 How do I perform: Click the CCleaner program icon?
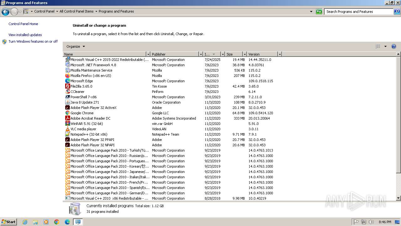point(67,92)
